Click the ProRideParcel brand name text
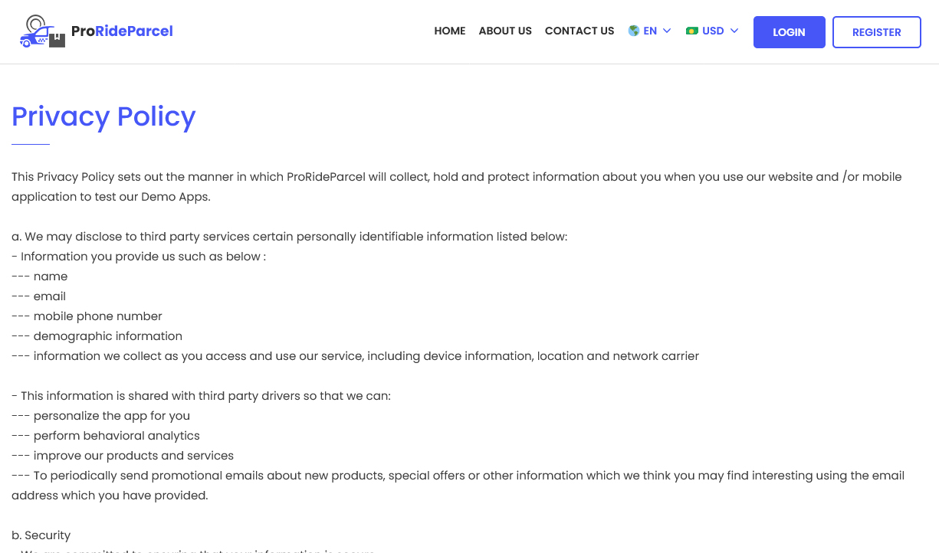Image resolution: width=939 pixels, height=553 pixels. tap(122, 31)
